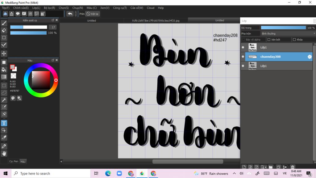Open Zoom from the taskbar
The image size is (316, 178).
[119, 173]
